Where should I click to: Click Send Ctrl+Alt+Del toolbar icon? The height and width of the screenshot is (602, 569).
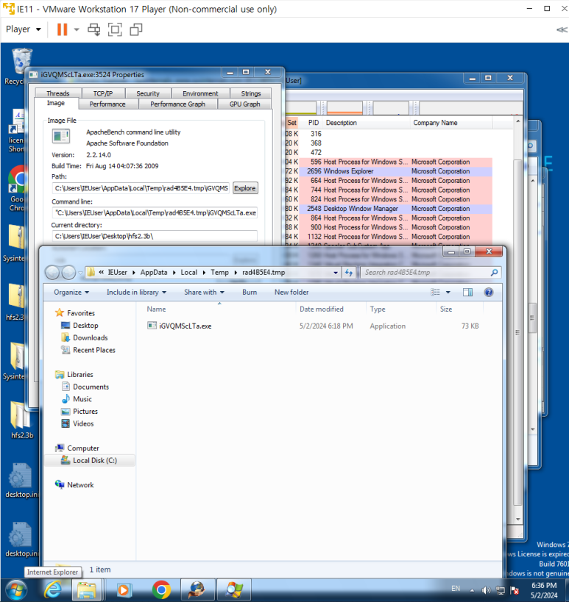coord(93,29)
